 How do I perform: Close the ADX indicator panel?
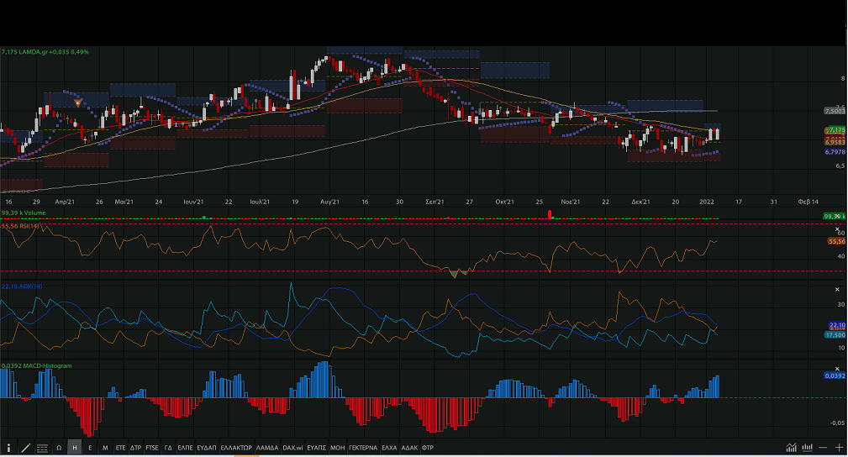(x=837, y=289)
